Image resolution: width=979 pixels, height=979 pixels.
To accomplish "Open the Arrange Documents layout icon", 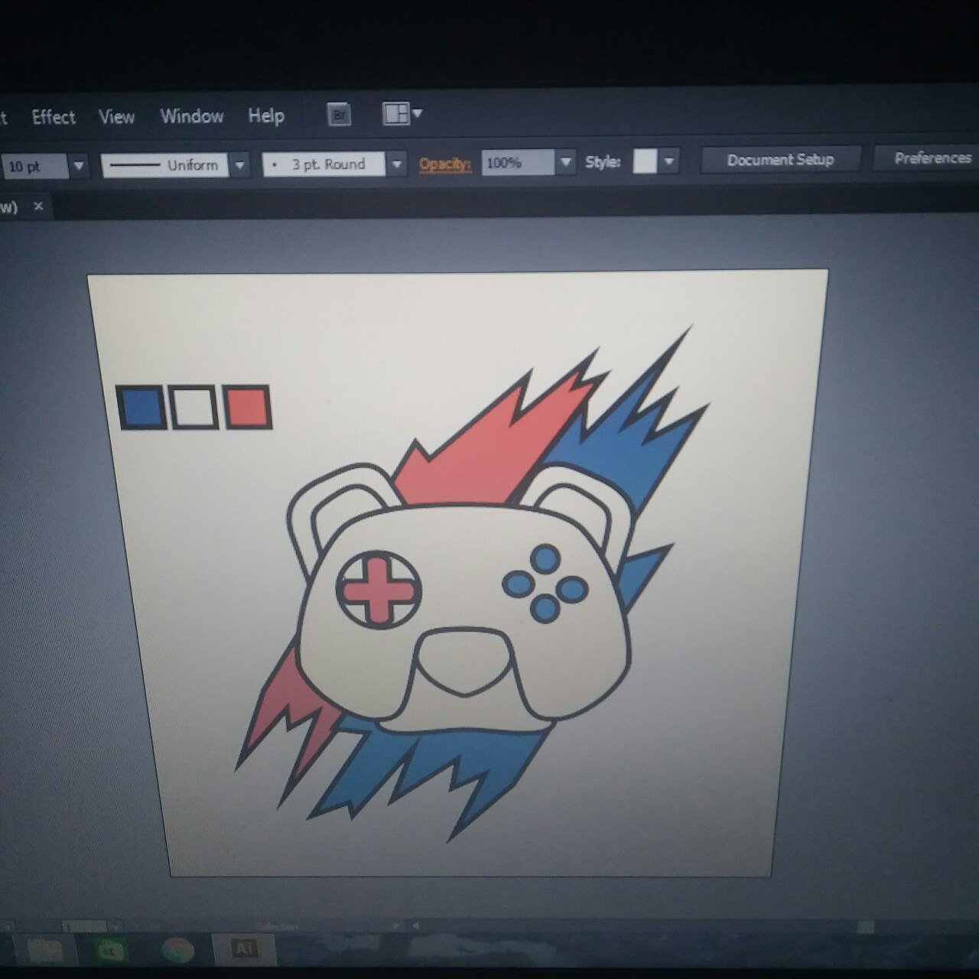I will pyautogui.click(x=402, y=114).
